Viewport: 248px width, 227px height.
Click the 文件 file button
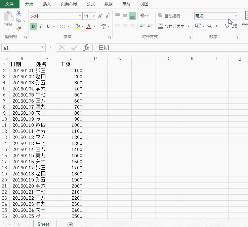coord(9,4)
